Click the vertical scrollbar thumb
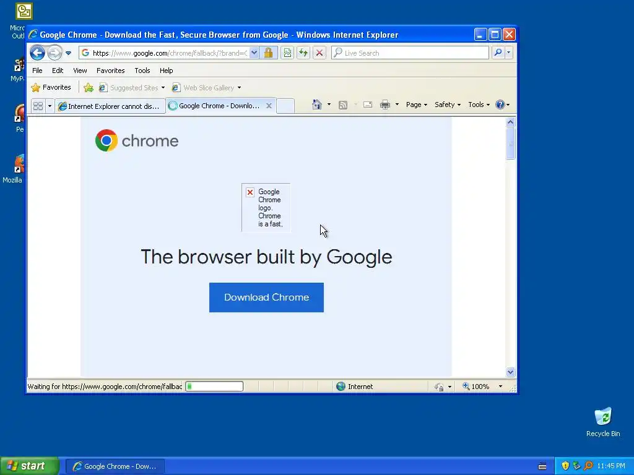Viewport: 634px width, 475px height. [x=510, y=143]
